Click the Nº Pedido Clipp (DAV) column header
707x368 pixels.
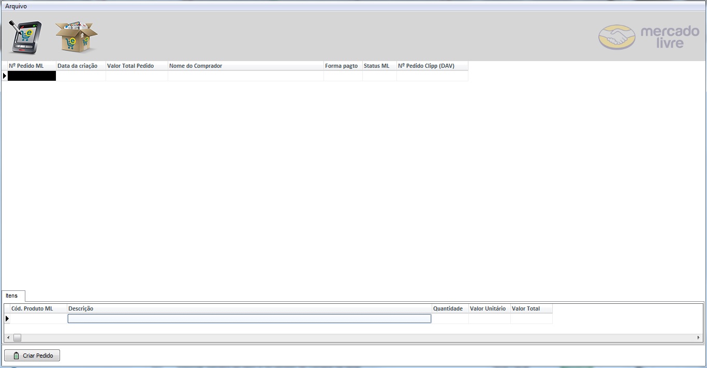pyautogui.click(x=432, y=66)
